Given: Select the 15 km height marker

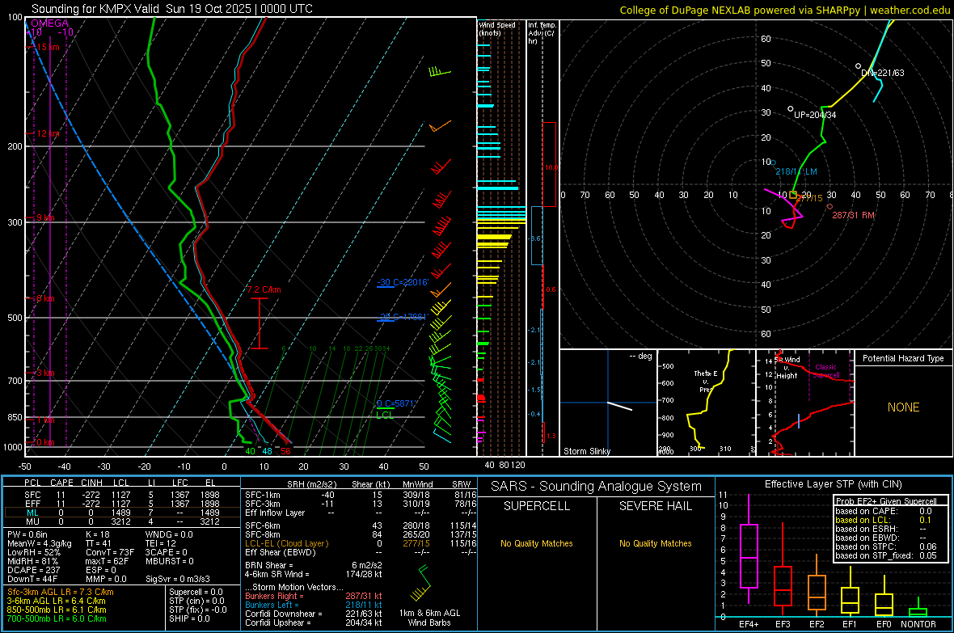Looking at the screenshot, I should (x=48, y=47).
